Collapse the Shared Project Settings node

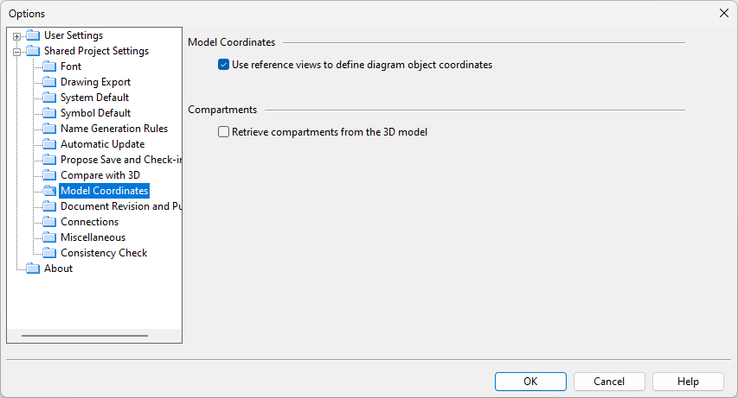pyautogui.click(x=16, y=52)
